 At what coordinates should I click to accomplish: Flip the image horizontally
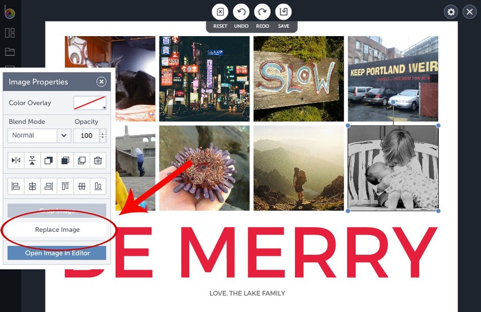pyautogui.click(x=16, y=160)
